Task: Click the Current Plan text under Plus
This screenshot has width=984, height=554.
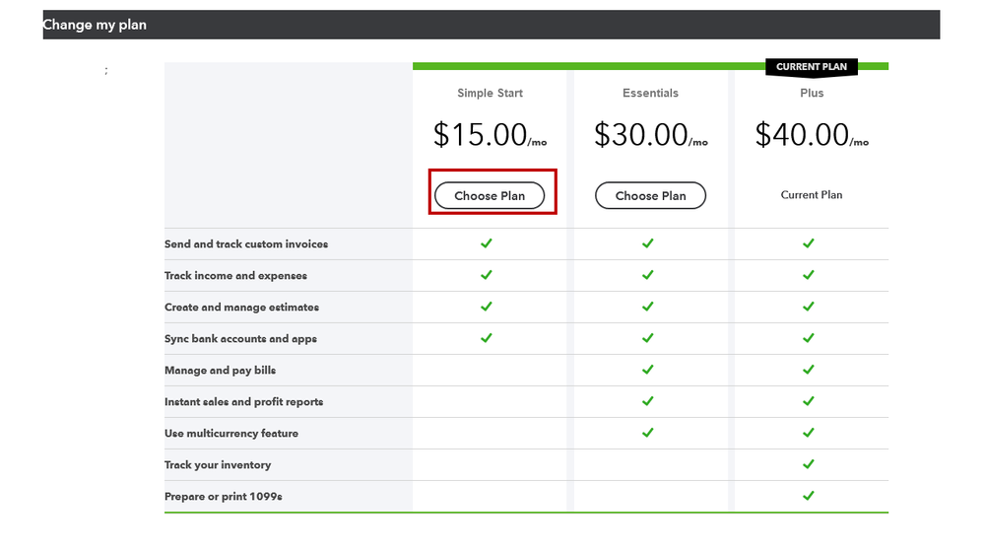Action: point(812,195)
